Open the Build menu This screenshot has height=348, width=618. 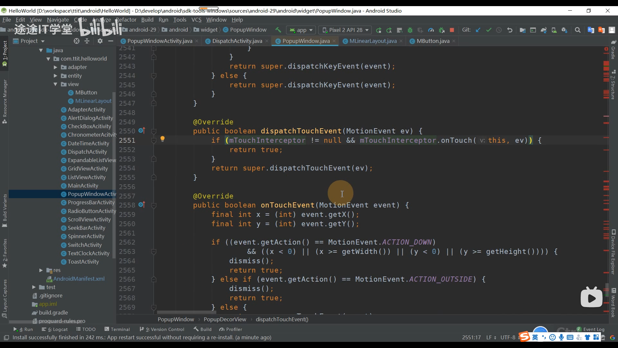click(147, 20)
